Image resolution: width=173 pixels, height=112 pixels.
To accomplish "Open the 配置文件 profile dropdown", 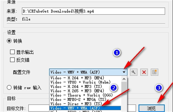I will pyautogui.click(x=88, y=72).
